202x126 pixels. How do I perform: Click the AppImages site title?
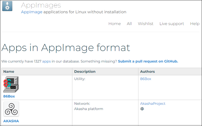41,5
